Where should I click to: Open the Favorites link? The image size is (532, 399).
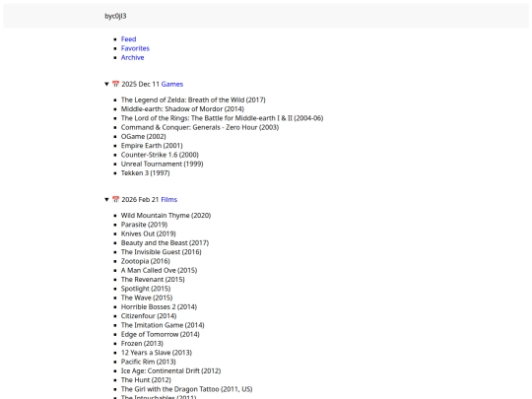135,48
